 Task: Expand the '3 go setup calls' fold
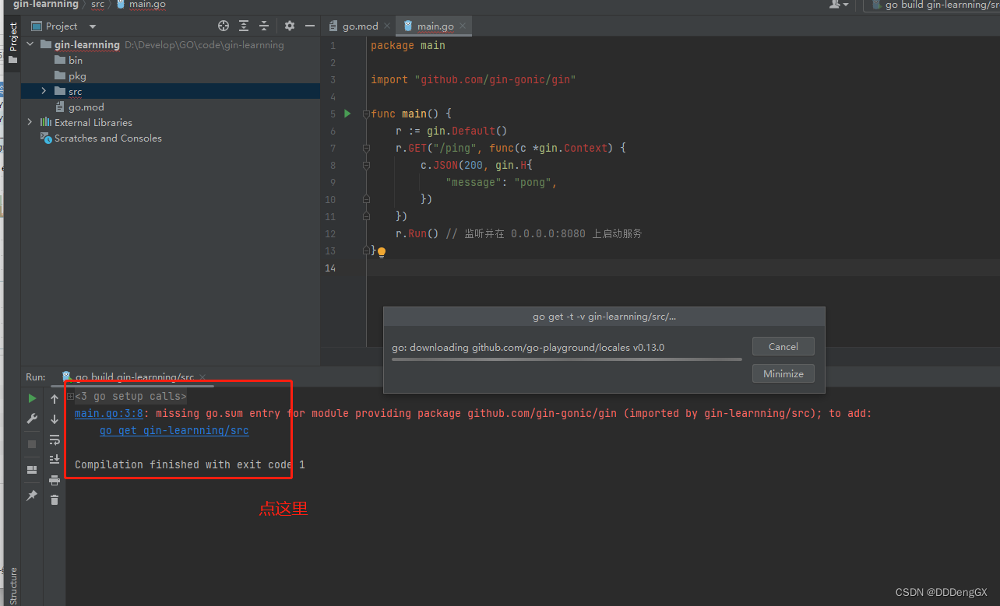click(x=71, y=397)
